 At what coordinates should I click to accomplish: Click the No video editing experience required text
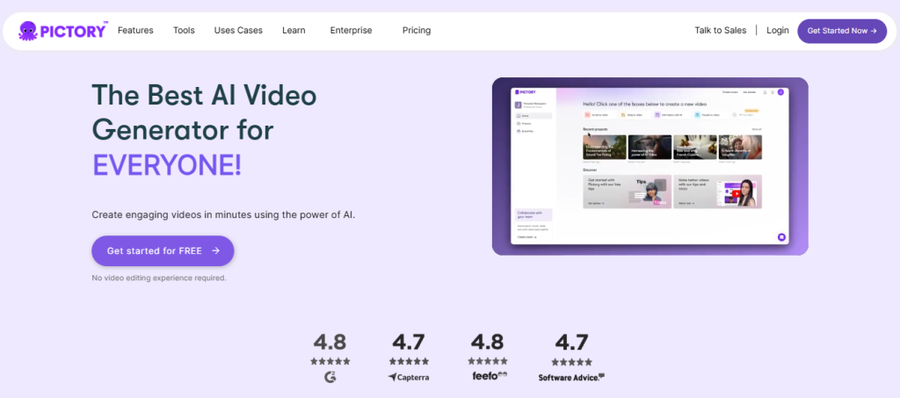[x=159, y=278]
